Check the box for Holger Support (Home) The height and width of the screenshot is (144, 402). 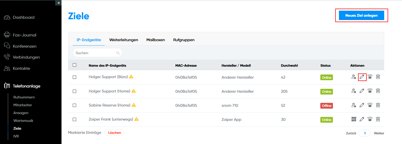(75, 91)
